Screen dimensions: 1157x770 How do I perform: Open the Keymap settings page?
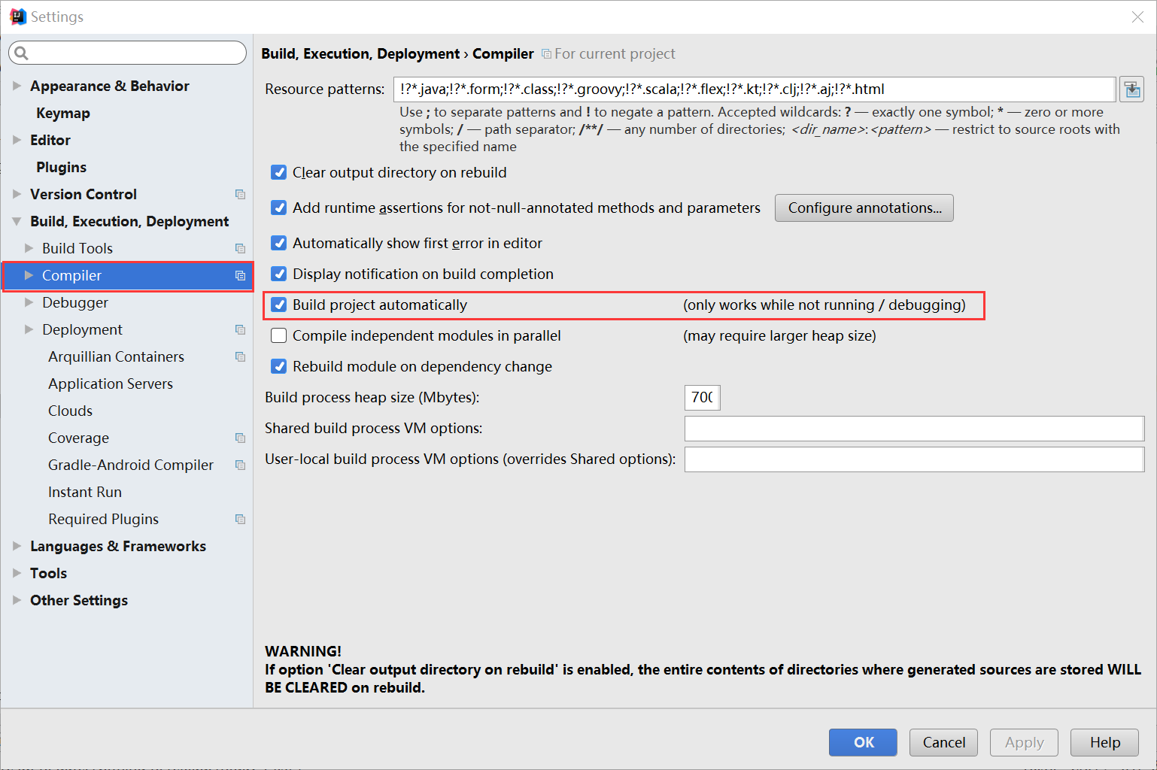(x=63, y=113)
